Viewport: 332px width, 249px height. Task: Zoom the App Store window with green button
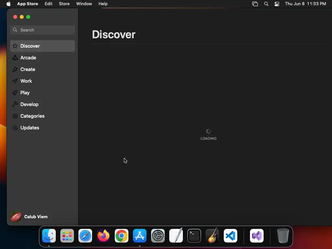click(x=28, y=17)
